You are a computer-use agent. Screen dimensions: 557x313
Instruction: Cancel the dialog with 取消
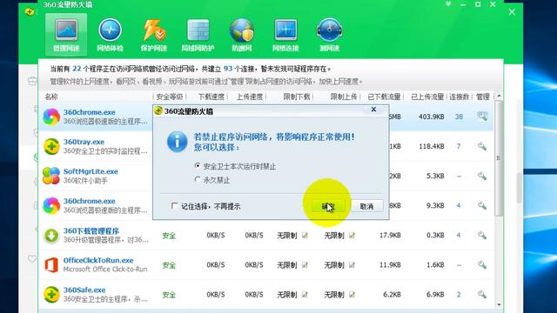(x=366, y=206)
